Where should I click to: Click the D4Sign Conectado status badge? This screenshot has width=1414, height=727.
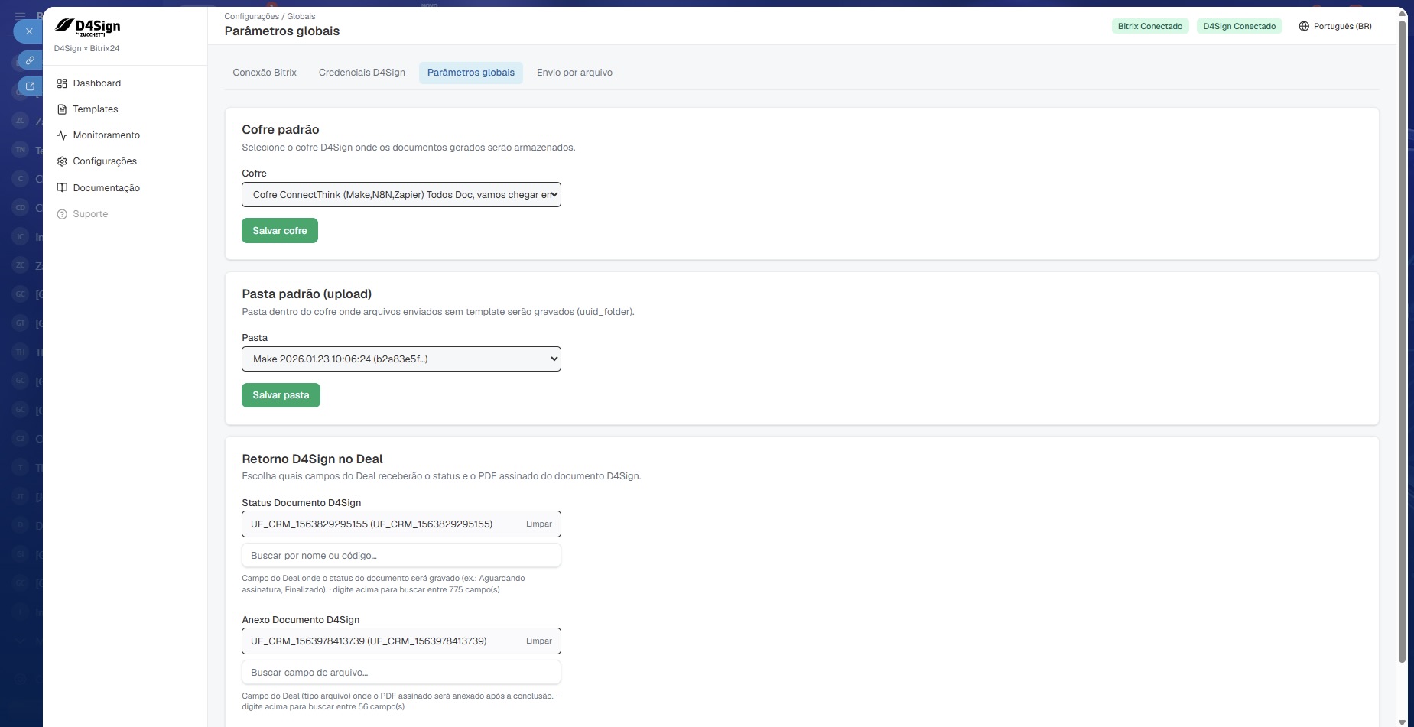point(1240,26)
